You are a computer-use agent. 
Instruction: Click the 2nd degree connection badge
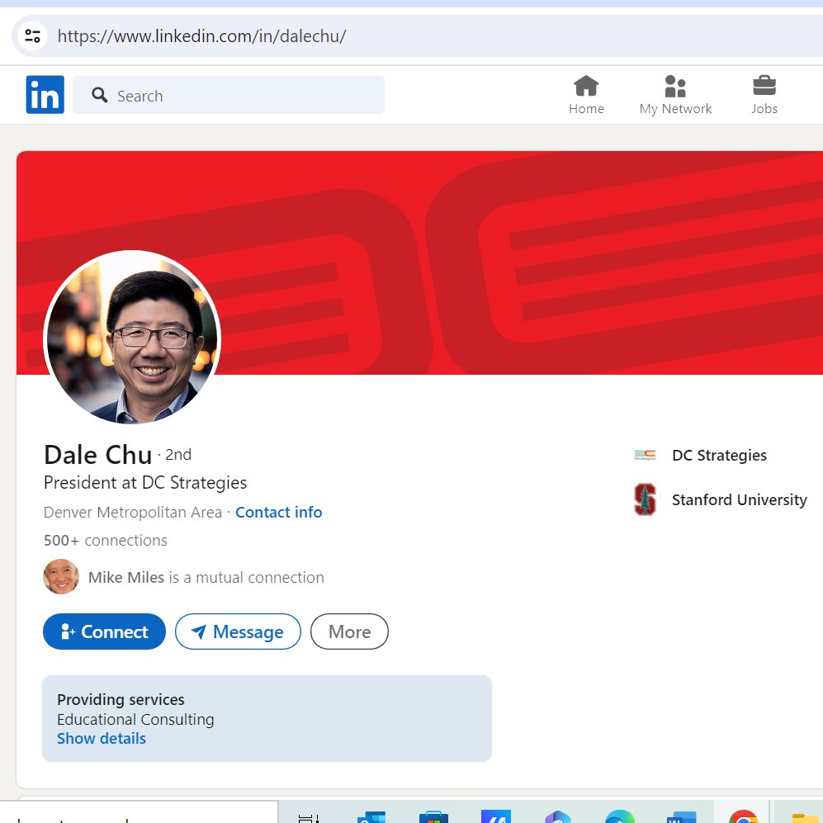[178, 455]
